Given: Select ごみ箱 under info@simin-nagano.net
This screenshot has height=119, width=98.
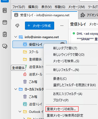Looking at the screenshot, I should 33,82.
